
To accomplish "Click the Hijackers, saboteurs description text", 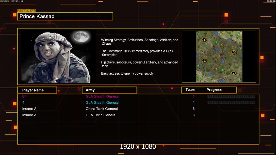I will tap(139, 64).
